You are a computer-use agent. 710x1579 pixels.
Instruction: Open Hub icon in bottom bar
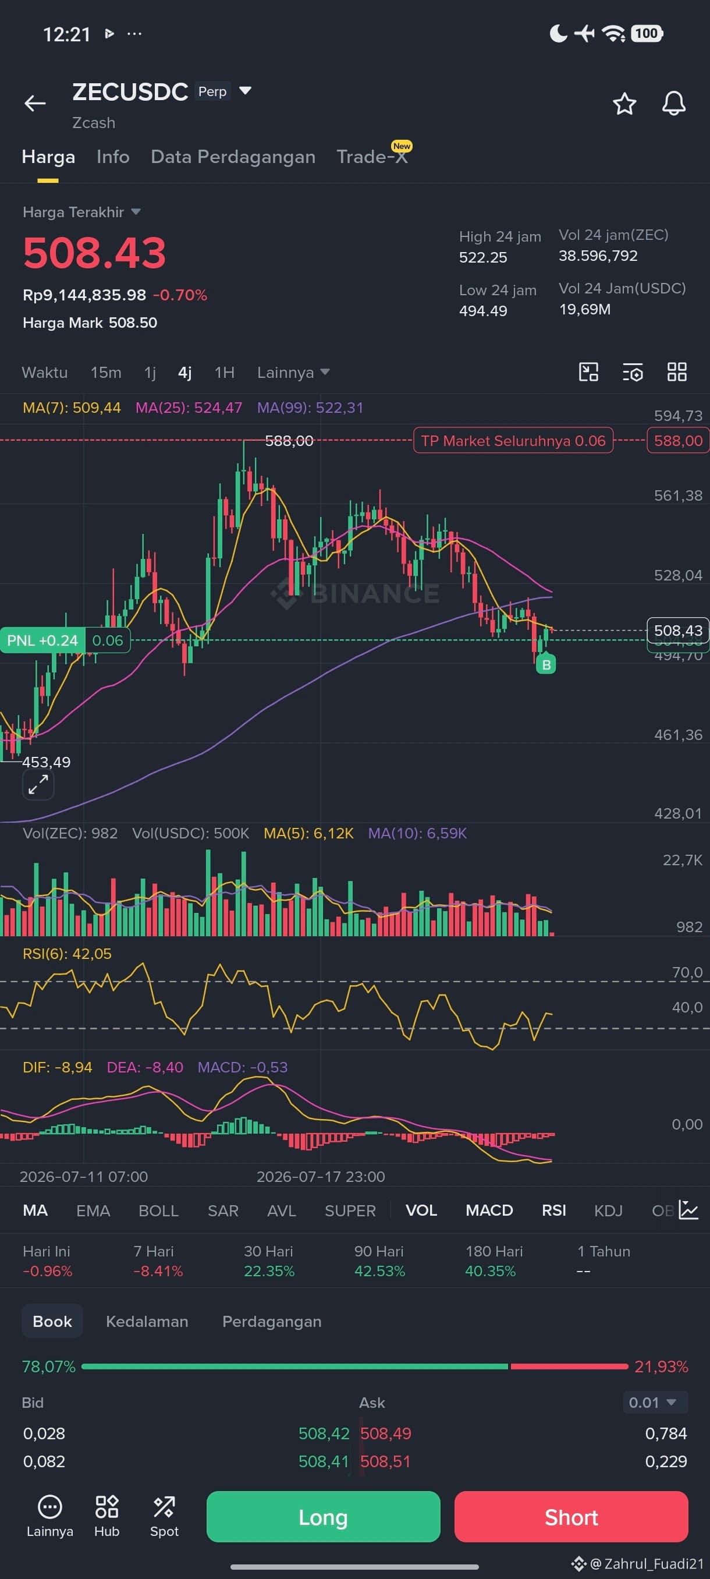click(x=106, y=1516)
